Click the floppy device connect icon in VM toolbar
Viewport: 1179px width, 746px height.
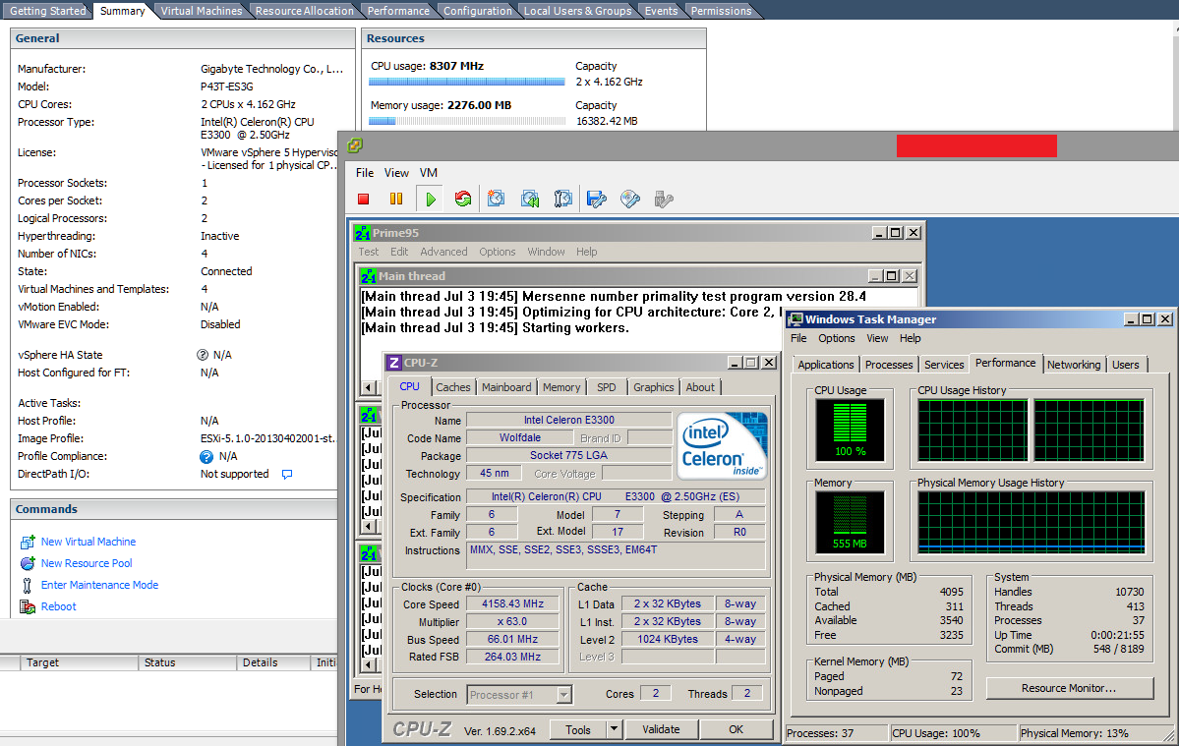(x=597, y=200)
